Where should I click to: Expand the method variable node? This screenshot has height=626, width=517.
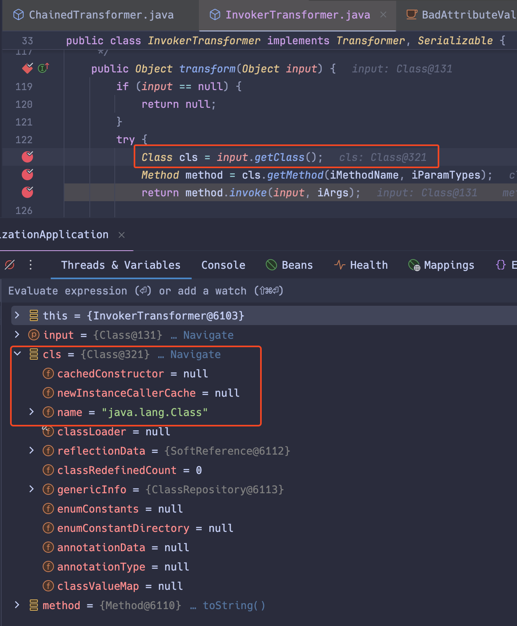coord(17,605)
